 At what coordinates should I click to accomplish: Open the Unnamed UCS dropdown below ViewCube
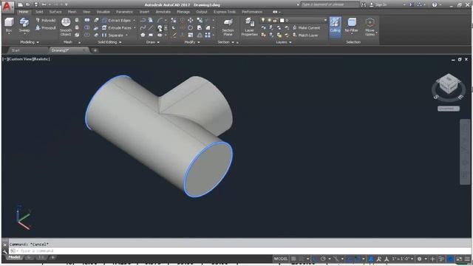click(449, 109)
